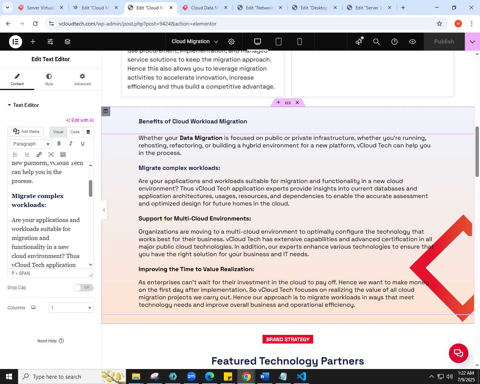Add a container above with plus handle
The width and height of the screenshot is (480, 384).
click(x=278, y=102)
